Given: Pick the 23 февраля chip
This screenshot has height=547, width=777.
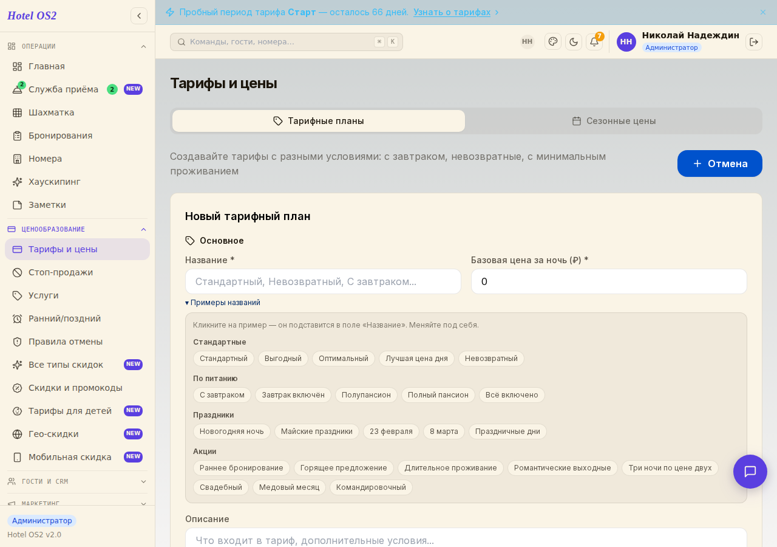Looking at the screenshot, I should coord(391,432).
